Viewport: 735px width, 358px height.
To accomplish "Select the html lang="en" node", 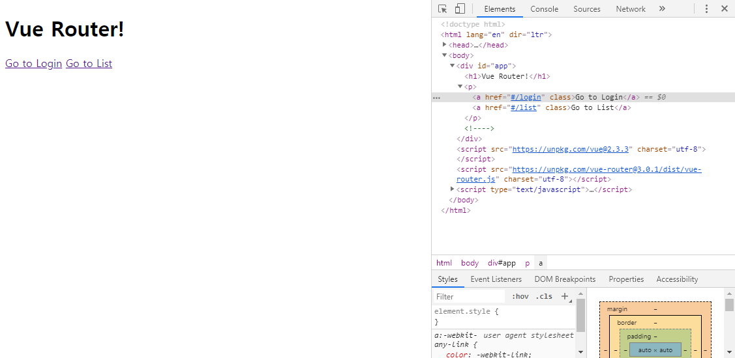I will pos(496,34).
